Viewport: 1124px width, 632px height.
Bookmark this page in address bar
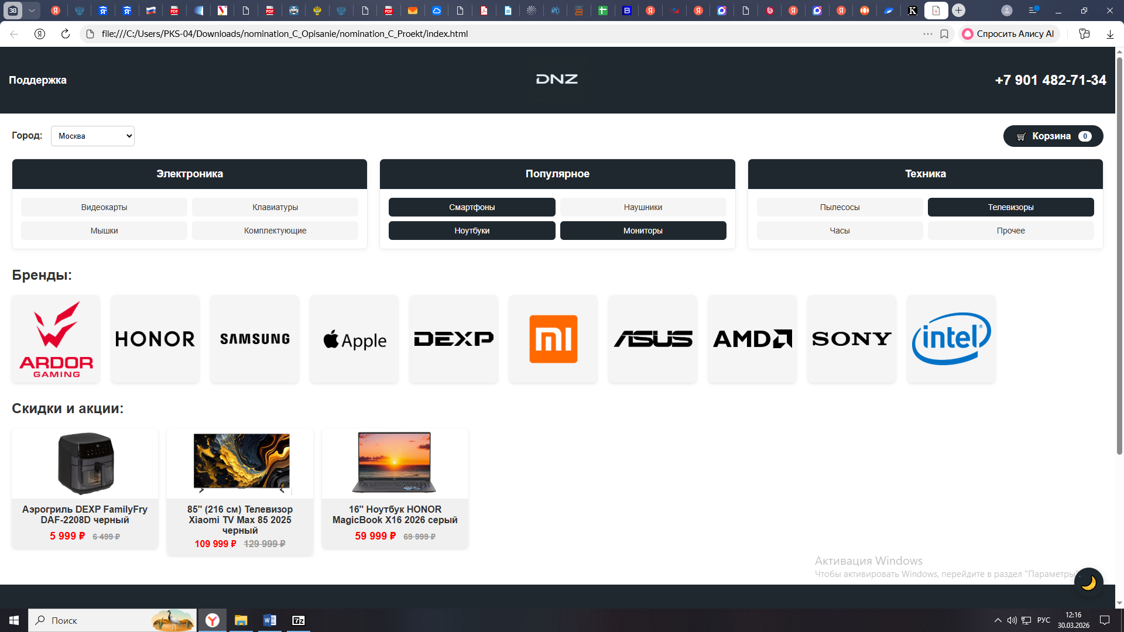pyautogui.click(x=944, y=34)
